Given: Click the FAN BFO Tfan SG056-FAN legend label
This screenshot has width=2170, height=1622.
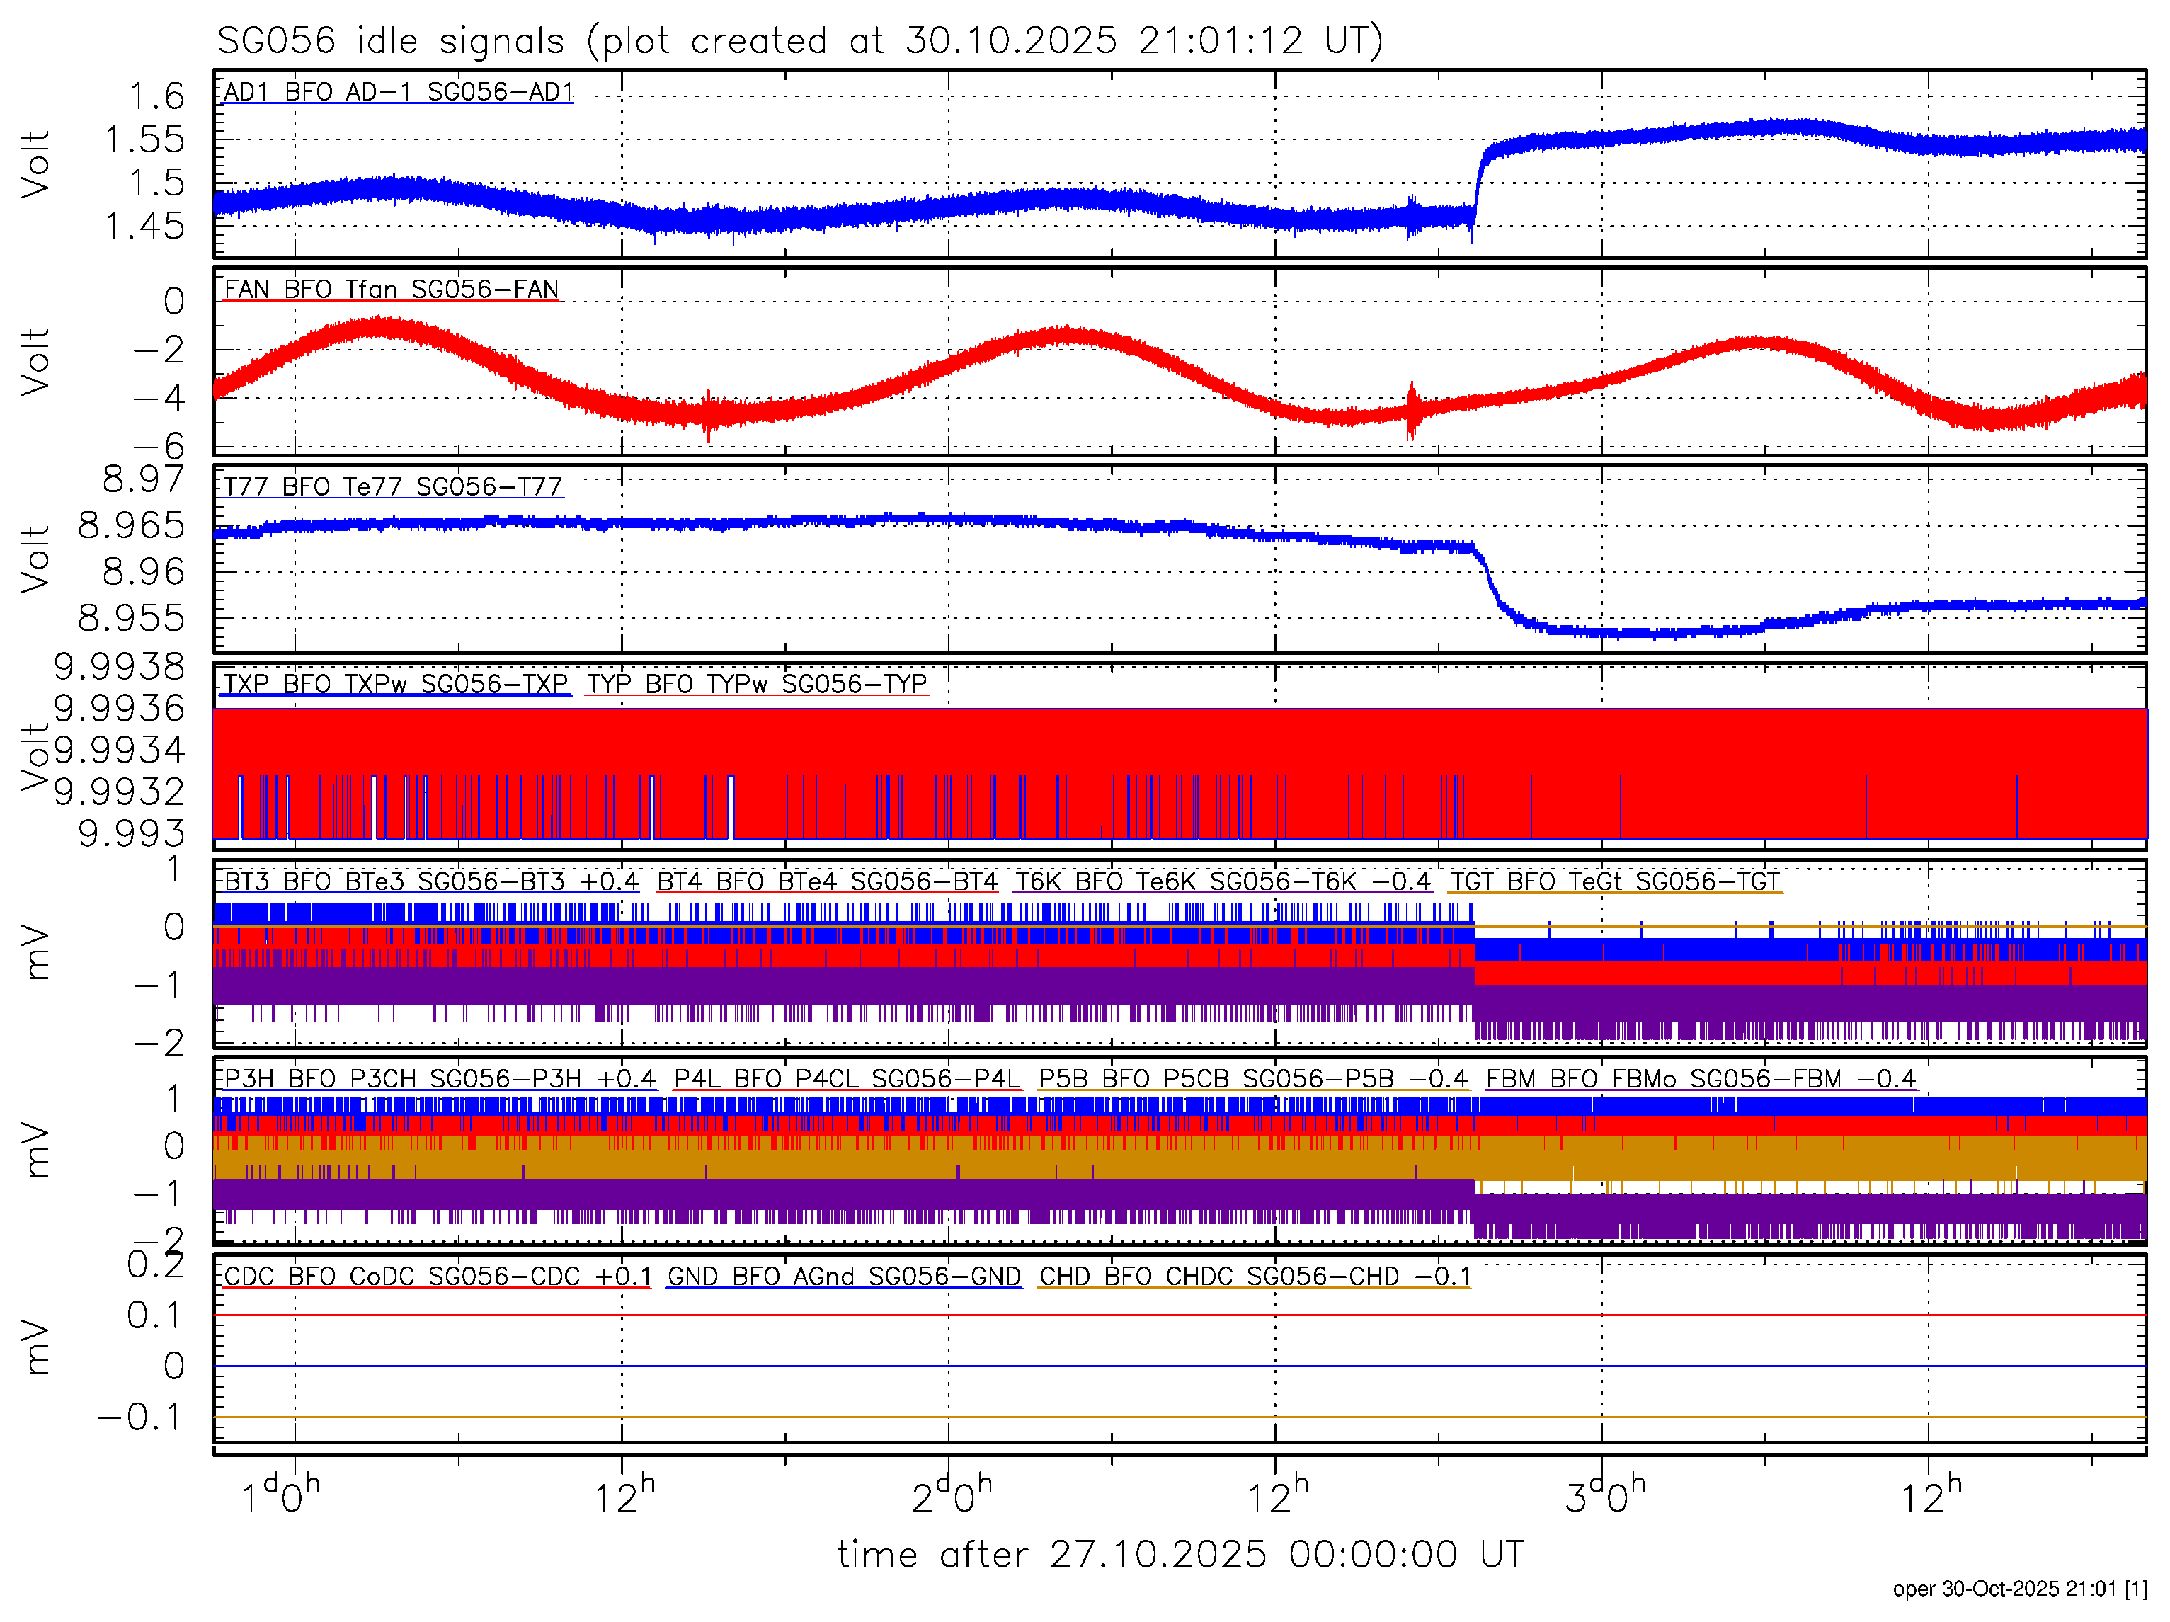Looking at the screenshot, I should [x=390, y=290].
